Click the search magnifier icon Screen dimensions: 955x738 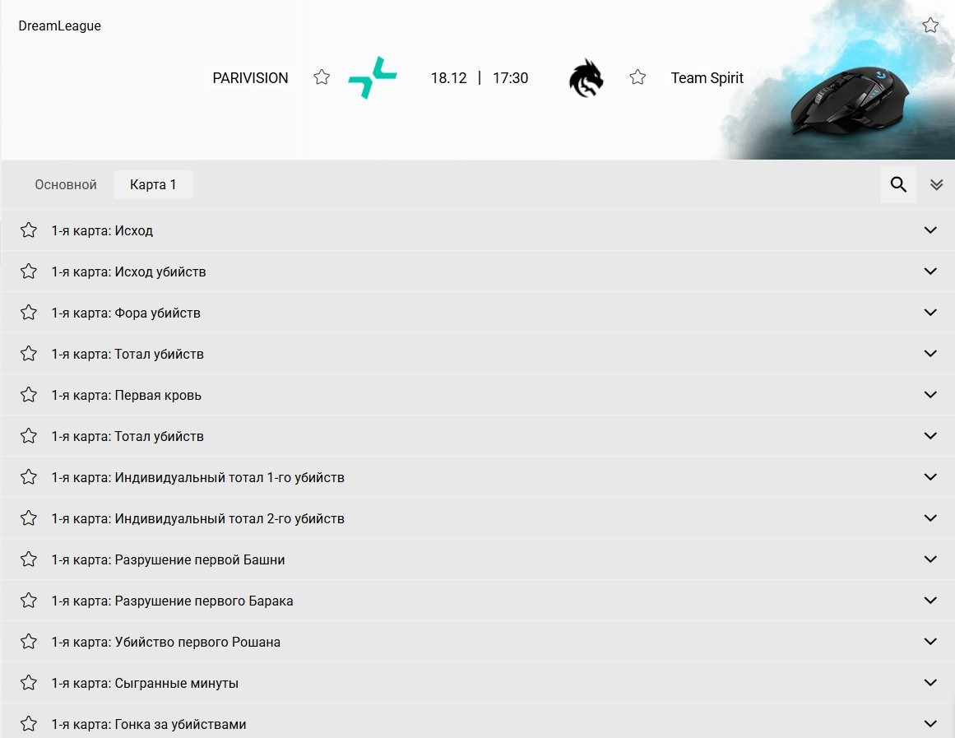(898, 185)
